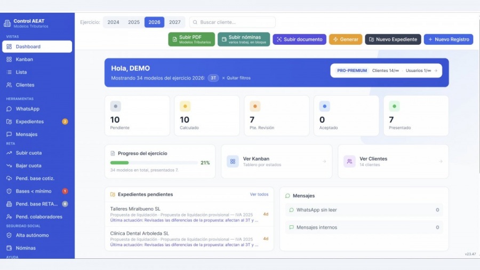Click the search magnifier icon
The width and height of the screenshot is (480, 270).
coord(195,22)
